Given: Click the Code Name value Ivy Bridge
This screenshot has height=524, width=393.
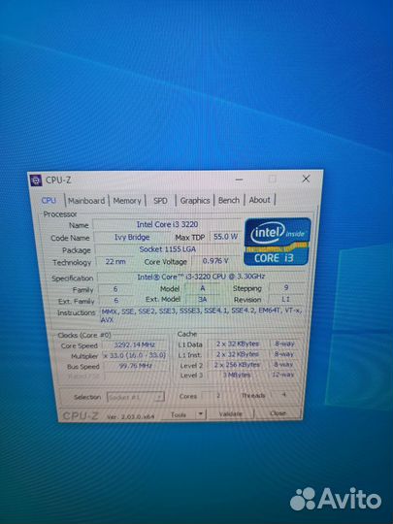Looking at the screenshot, I should coord(132,237).
